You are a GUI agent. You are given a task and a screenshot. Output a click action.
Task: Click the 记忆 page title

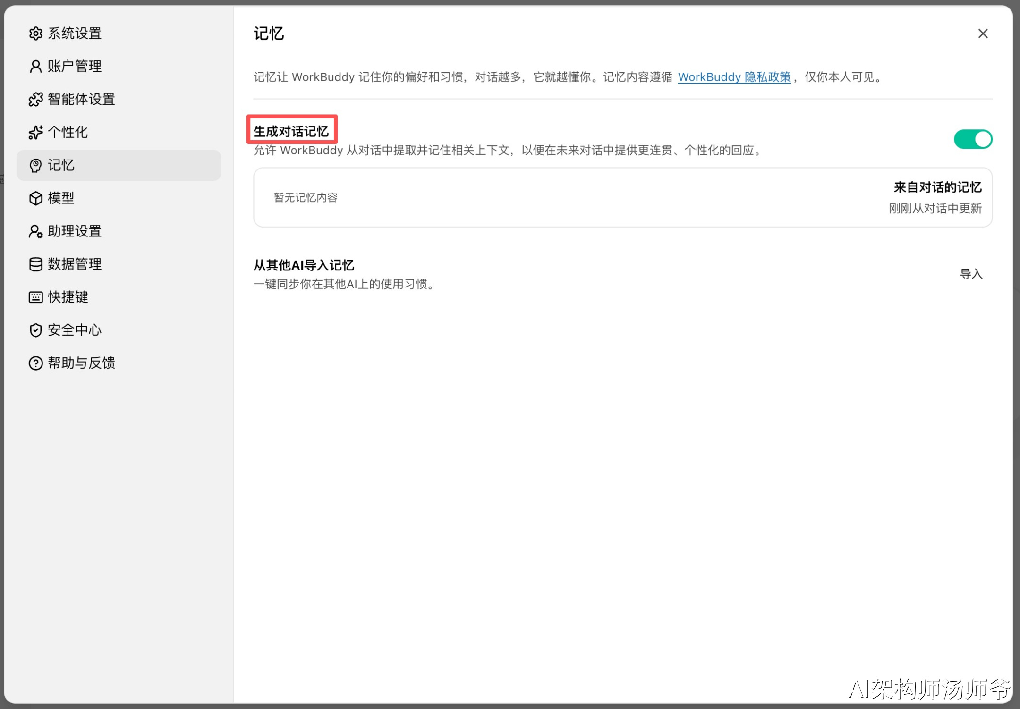(269, 34)
